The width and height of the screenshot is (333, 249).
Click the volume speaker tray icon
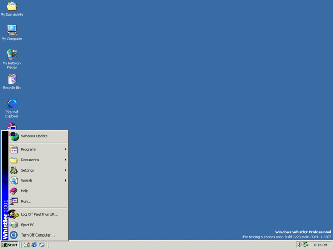(x=299, y=244)
